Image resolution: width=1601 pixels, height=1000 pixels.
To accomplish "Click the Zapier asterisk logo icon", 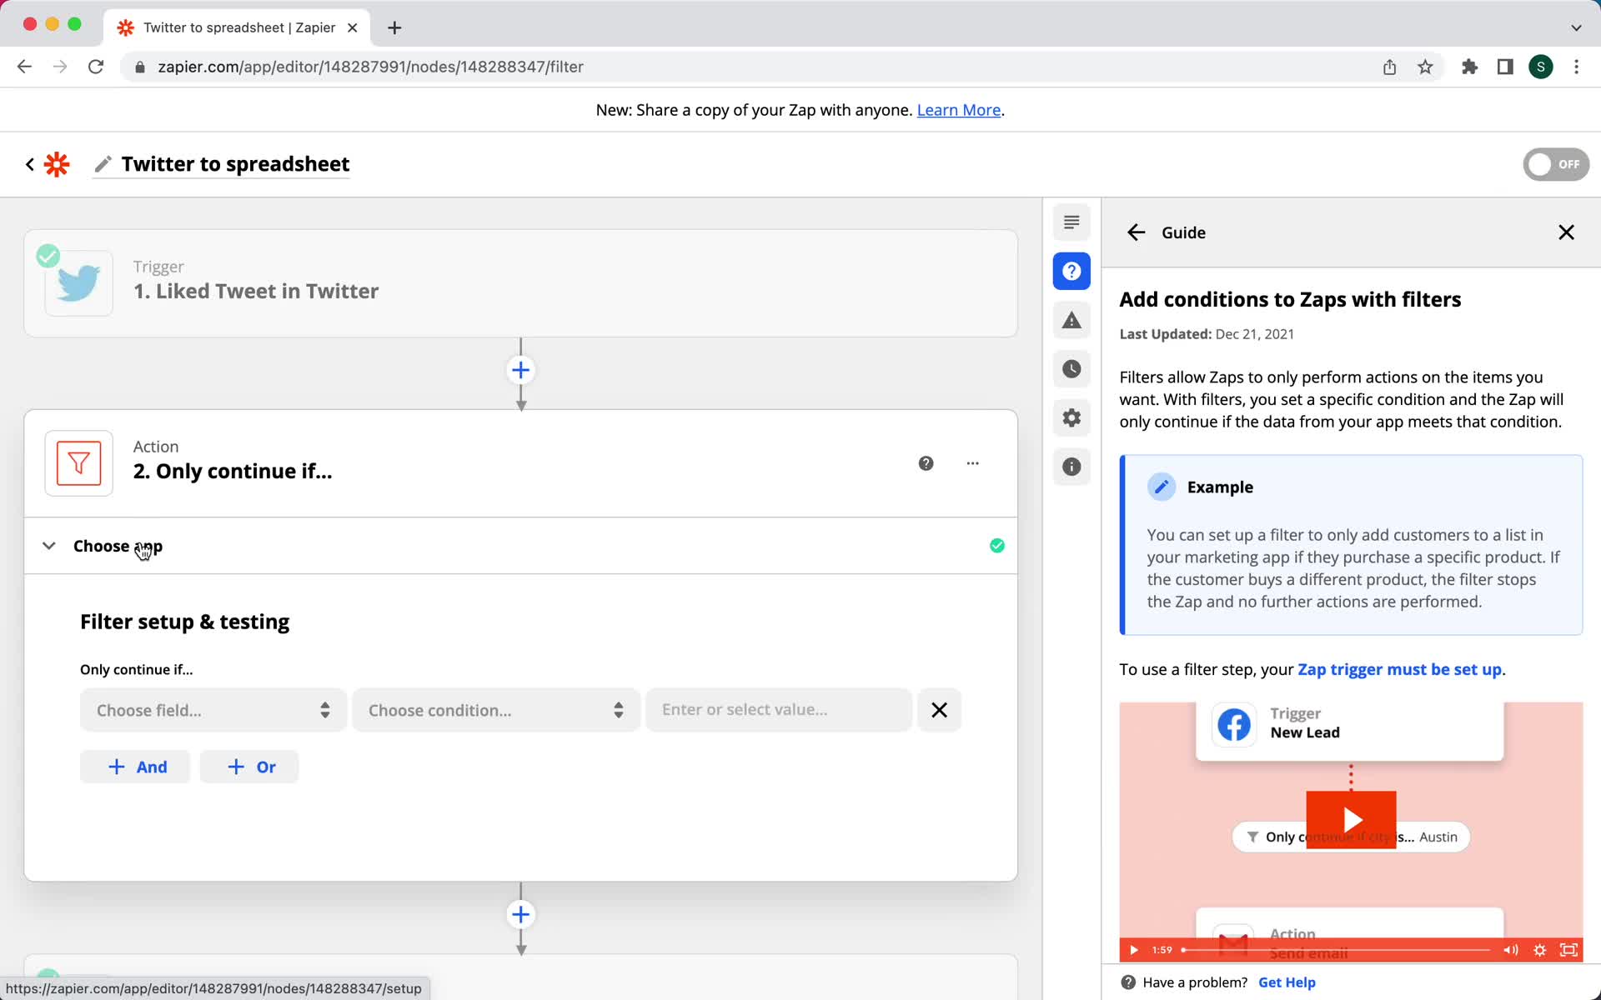I will click(x=57, y=163).
